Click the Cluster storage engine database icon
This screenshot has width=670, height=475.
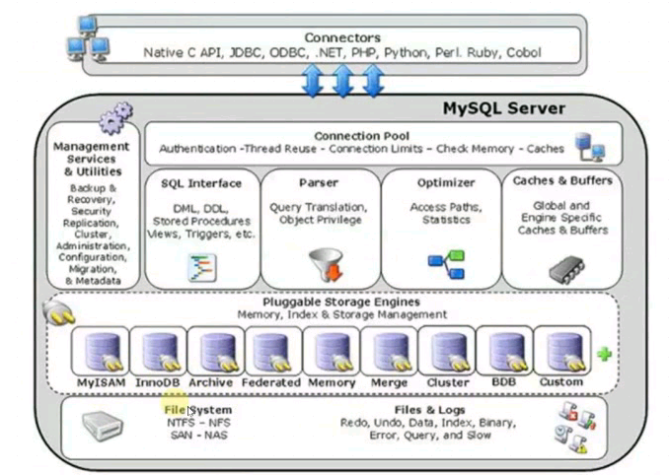point(449,352)
